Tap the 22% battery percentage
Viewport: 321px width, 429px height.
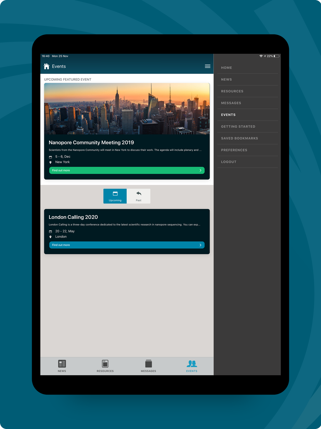(270, 56)
